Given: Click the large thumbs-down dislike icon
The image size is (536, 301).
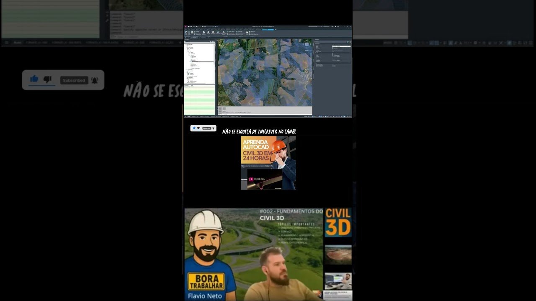Looking at the screenshot, I should pyautogui.click(x=48, y=79).
